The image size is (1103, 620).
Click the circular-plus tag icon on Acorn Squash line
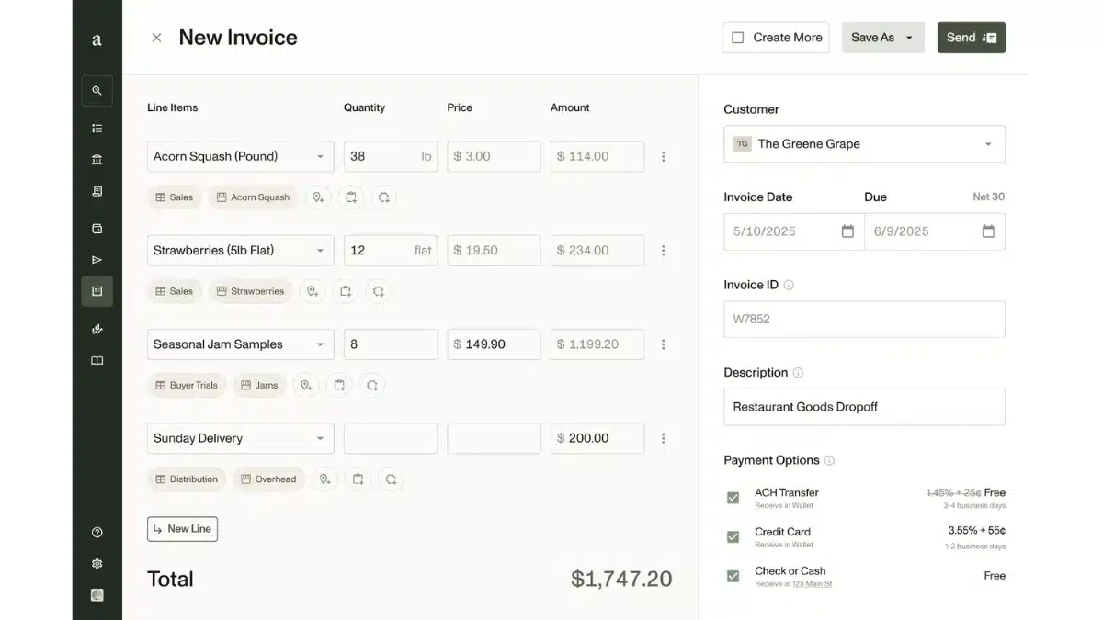click(x=384, y=197)
